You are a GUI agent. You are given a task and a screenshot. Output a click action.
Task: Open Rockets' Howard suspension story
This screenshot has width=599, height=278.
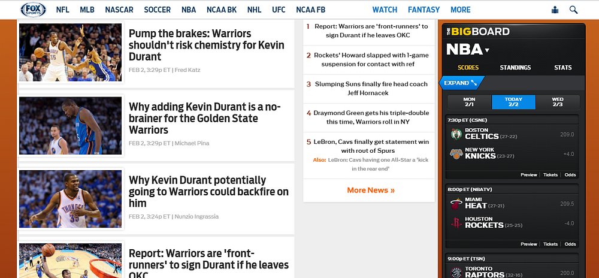click(371, 59)
